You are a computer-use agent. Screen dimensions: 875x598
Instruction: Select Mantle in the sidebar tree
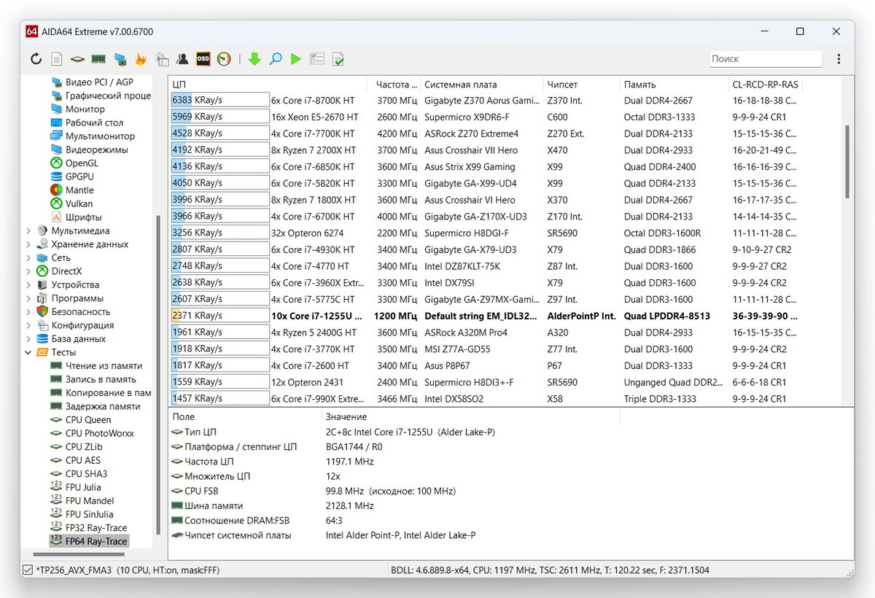(x=79, y=190)
